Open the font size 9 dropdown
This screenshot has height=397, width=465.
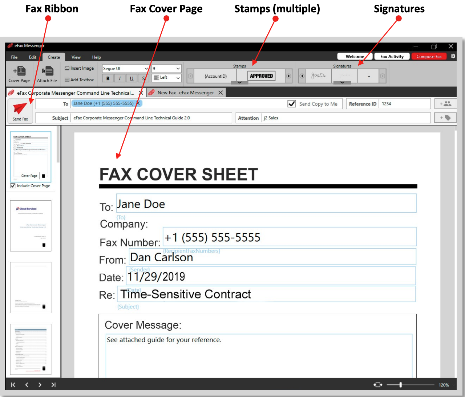(x=166, y=69)
